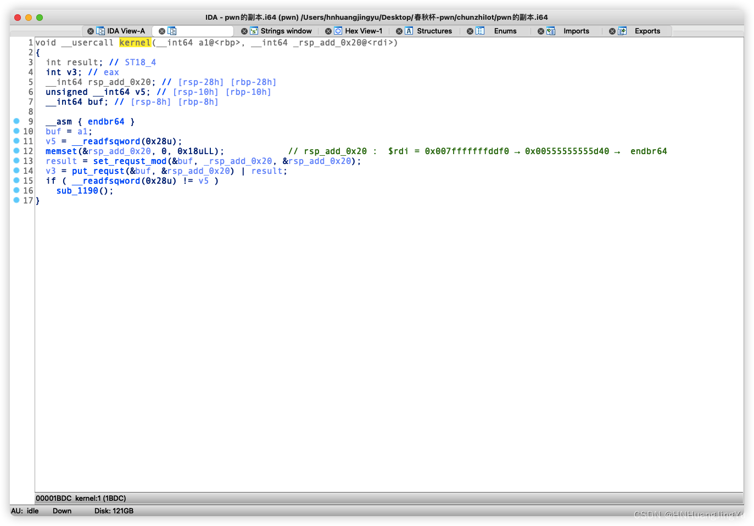The image size is (754, 526).
Task: Click line number 8 in the gutter
Action: (31, 112)
